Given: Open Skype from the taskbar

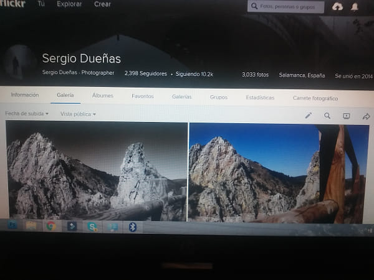Looking at the screenshot, I should click(x=92, y=226).
